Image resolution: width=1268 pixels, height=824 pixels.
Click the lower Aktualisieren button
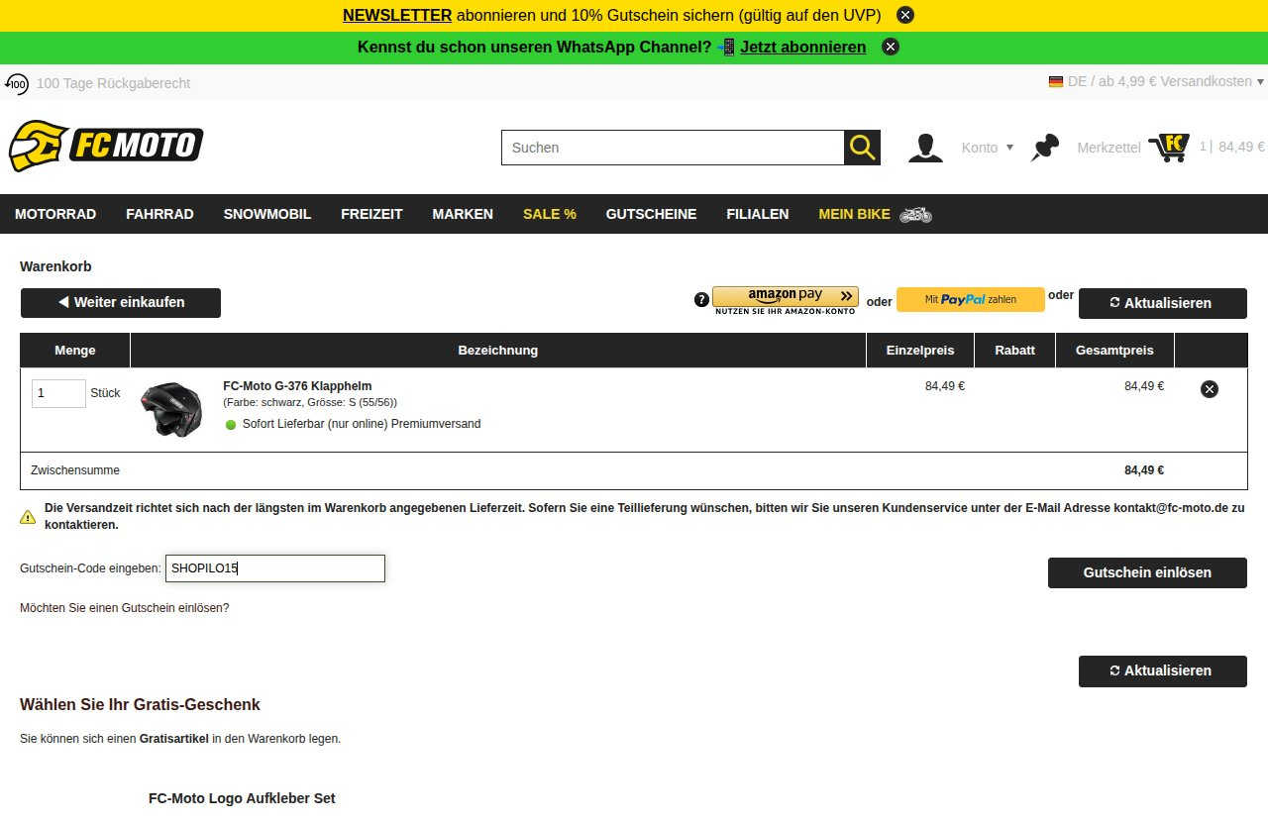(x=1163, y=670)
